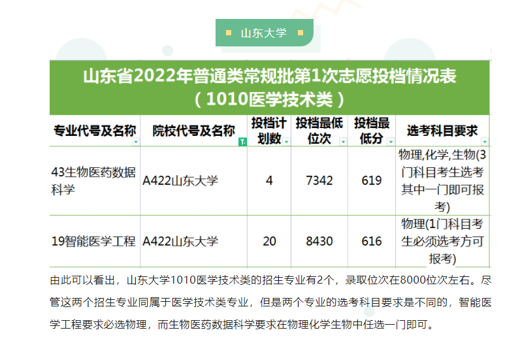This screenshot has width=518, height=343.
Task: Click the 投档最低分 header cell
Action: point(372,131)
